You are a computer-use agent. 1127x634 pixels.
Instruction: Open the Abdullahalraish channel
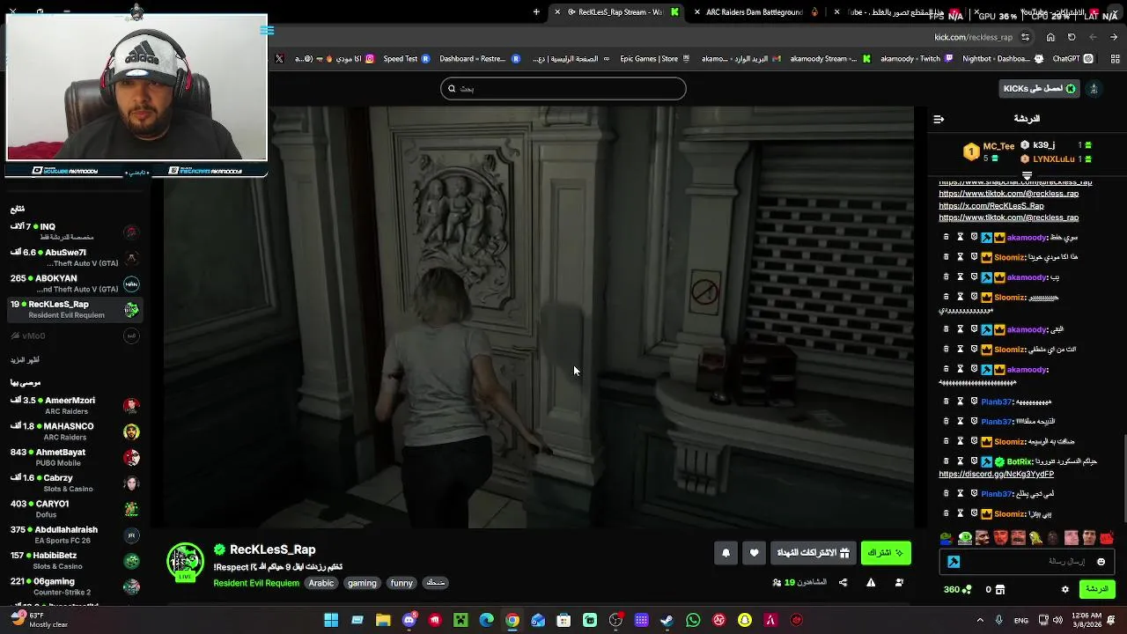tap(75, 534)
